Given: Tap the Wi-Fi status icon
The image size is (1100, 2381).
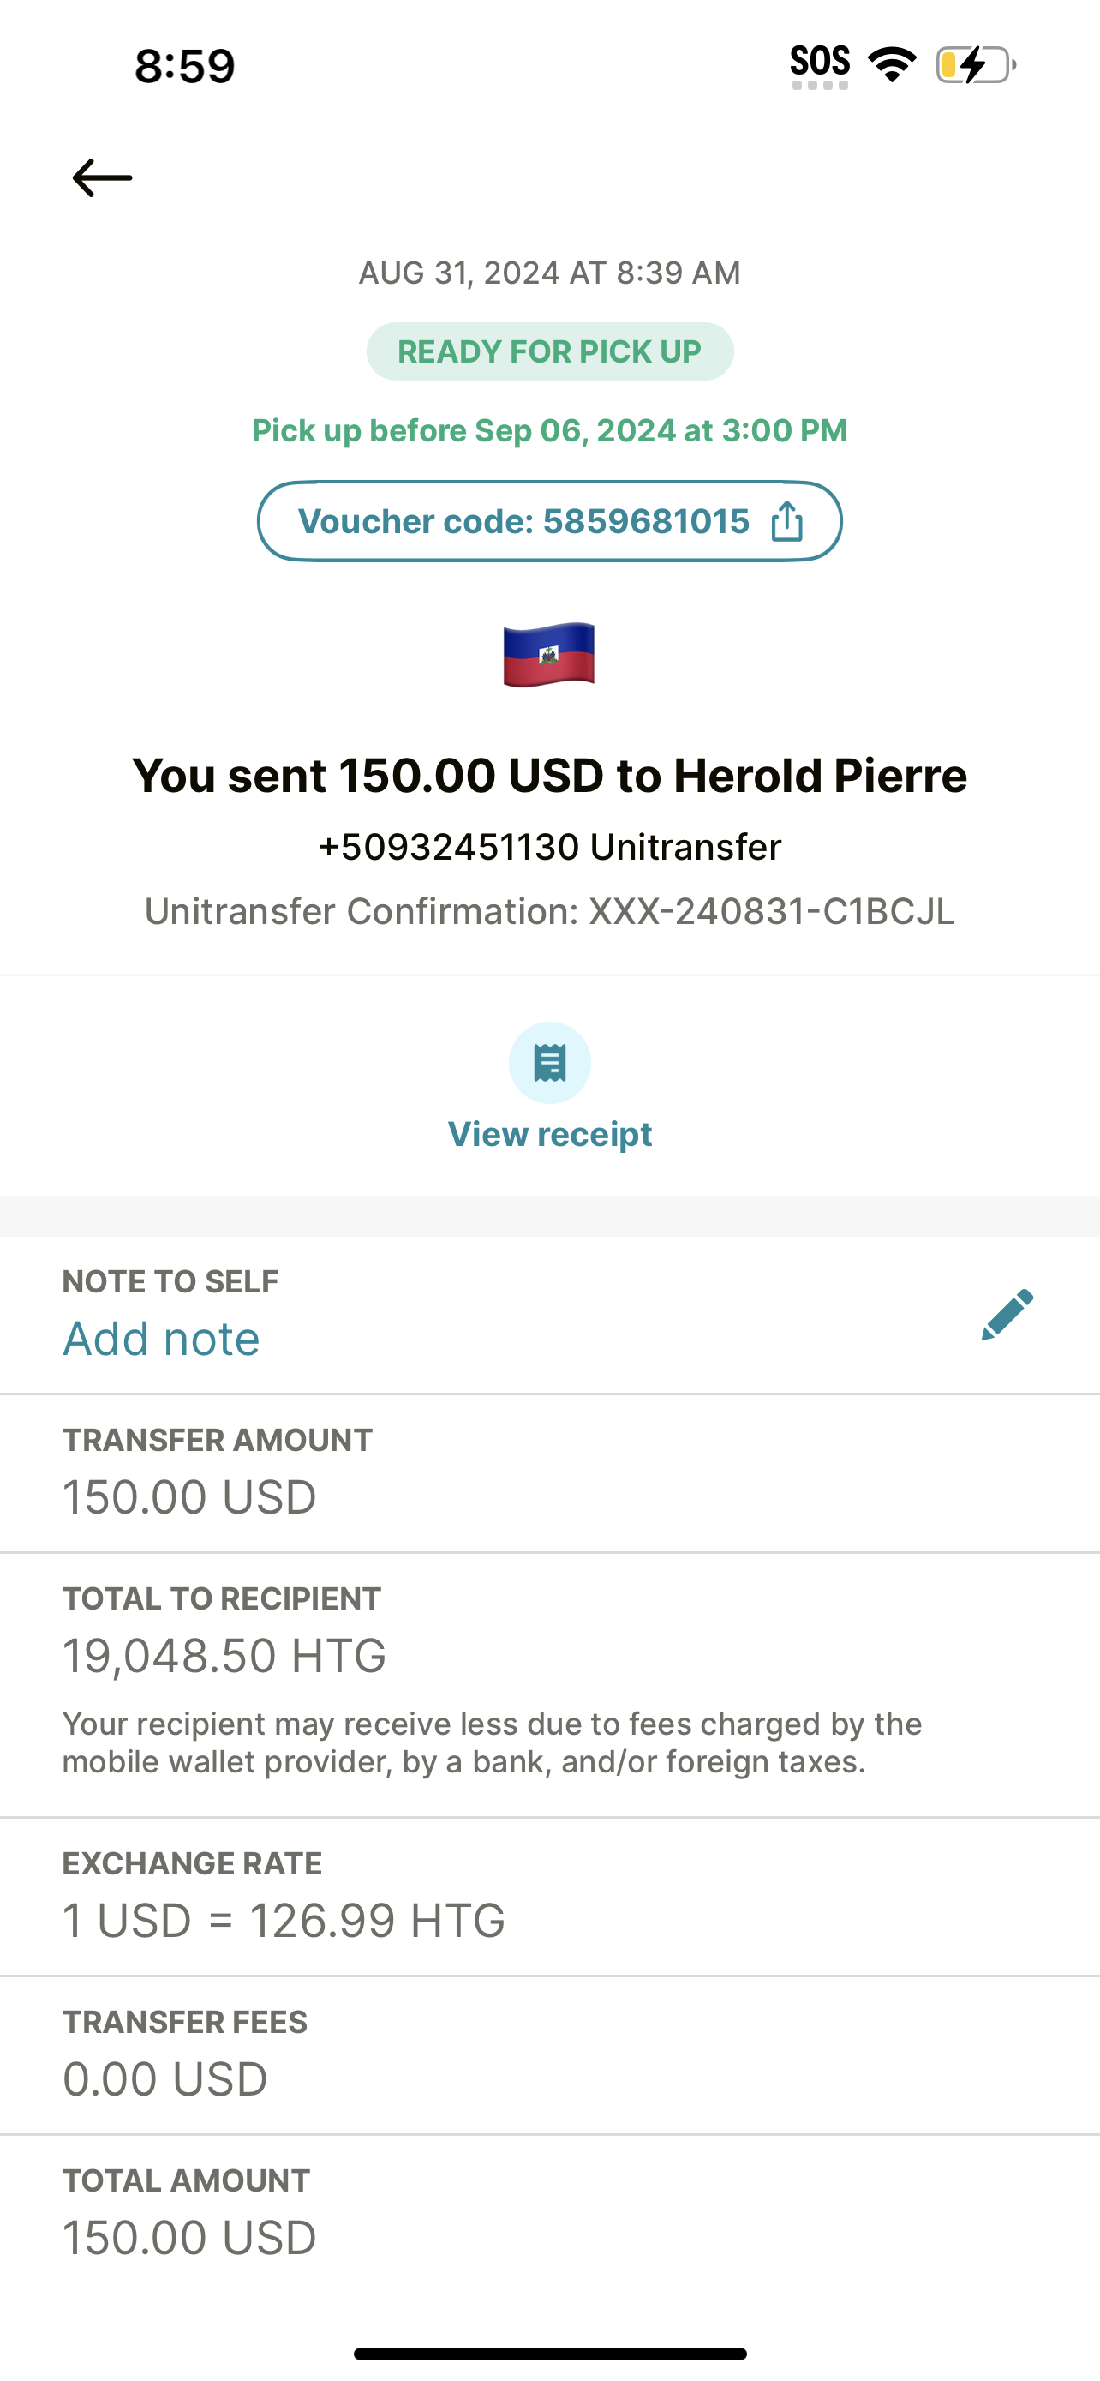Looking at the screenshot, I should tap(891, 64).
